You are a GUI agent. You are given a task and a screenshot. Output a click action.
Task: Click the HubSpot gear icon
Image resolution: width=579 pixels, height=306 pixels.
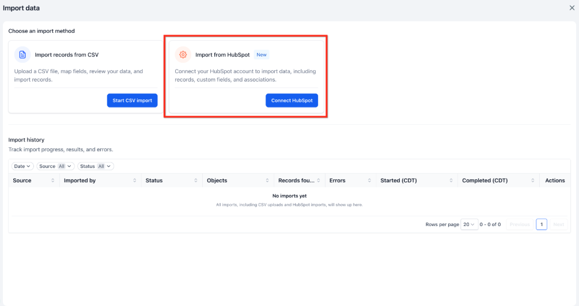point(183,55)
